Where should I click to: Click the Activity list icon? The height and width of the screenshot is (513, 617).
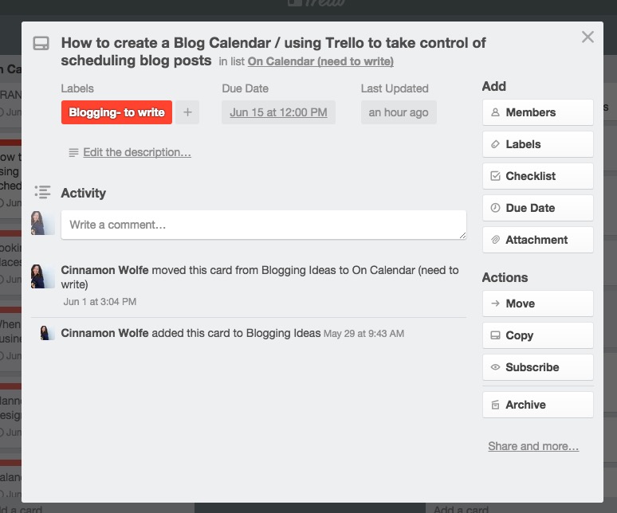(42, 192)
